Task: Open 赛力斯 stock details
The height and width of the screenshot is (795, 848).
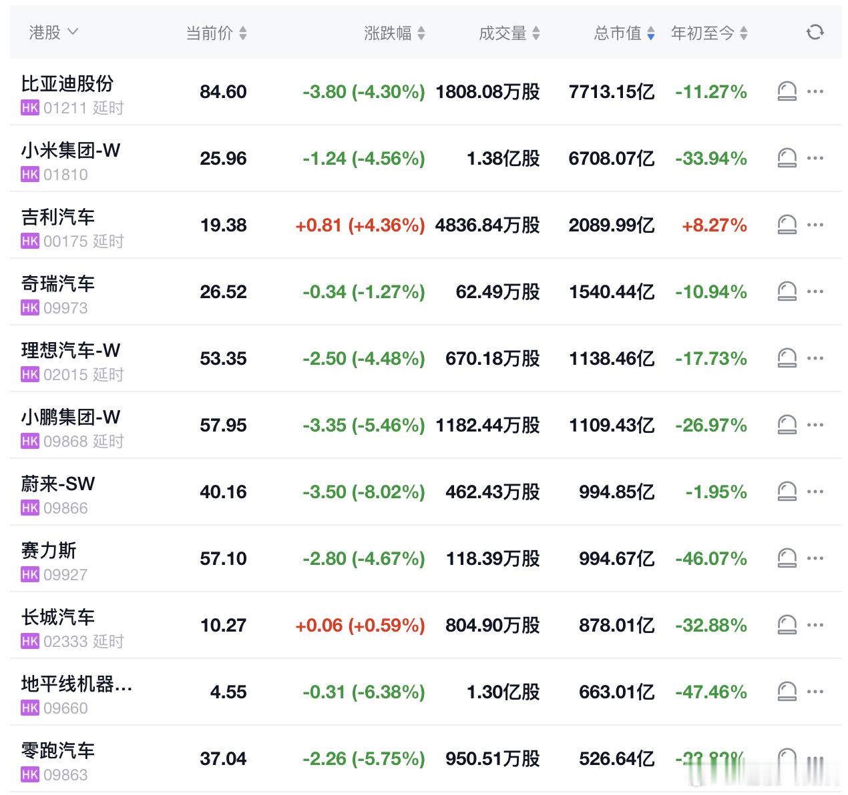Action: [x=49, y=550]
